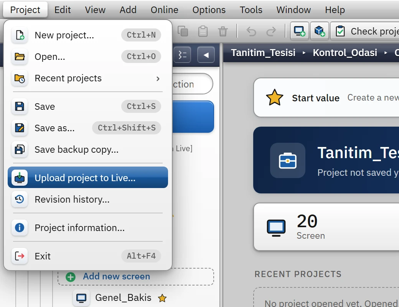The height and width of the screenshot is (307, 399).
Task: Click the Project information icon
Action: tap(20, 228)
